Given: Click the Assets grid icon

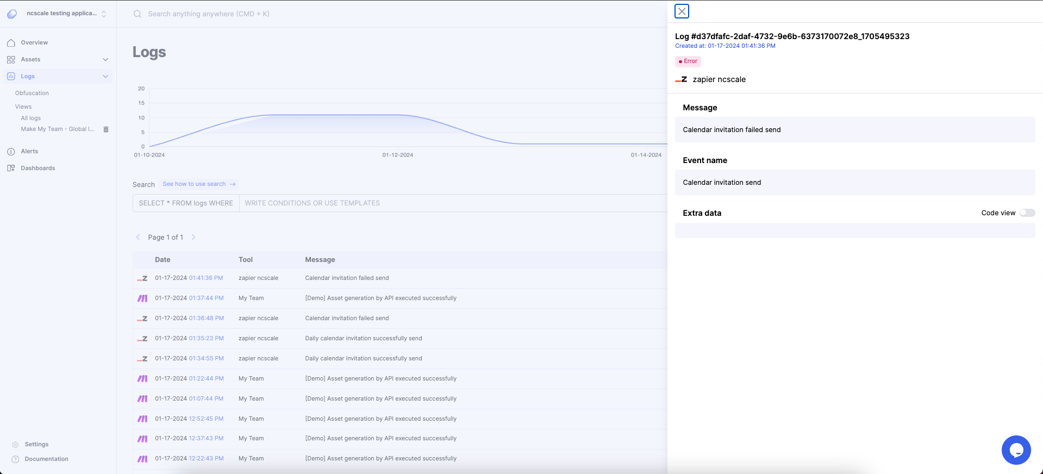Looking at the screenshot, I should point(11,59).
